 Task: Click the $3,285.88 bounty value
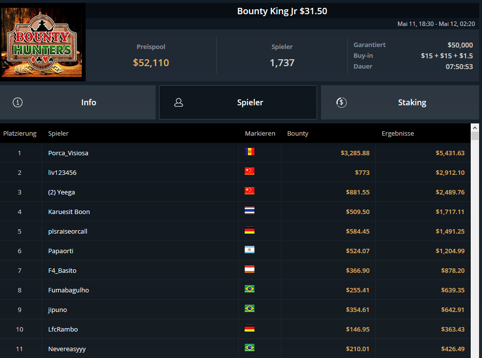(355, 153)
